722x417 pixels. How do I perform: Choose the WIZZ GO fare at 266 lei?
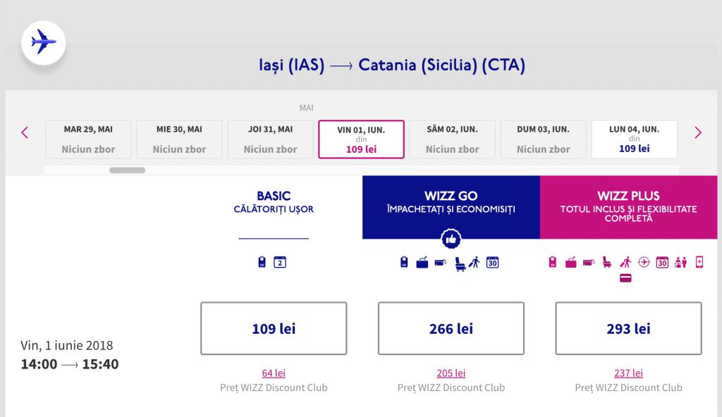pyautogui.click(x=451, y=328)
